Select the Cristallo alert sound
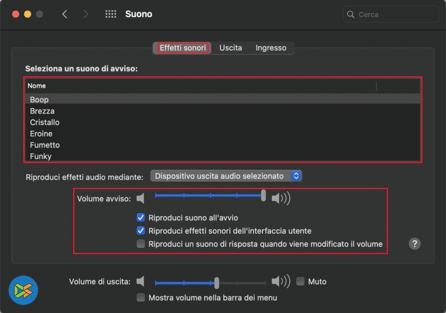446x313 pixels. point(45,122)
